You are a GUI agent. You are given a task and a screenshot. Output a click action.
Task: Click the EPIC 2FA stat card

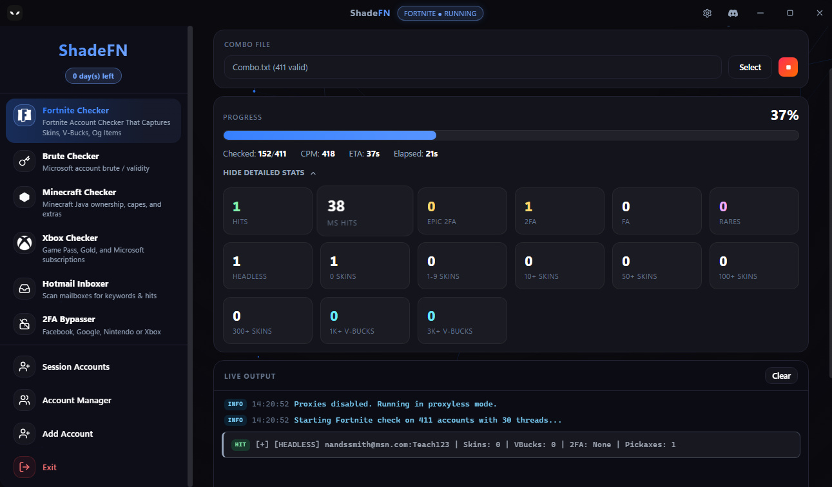(x=462, y=211)
